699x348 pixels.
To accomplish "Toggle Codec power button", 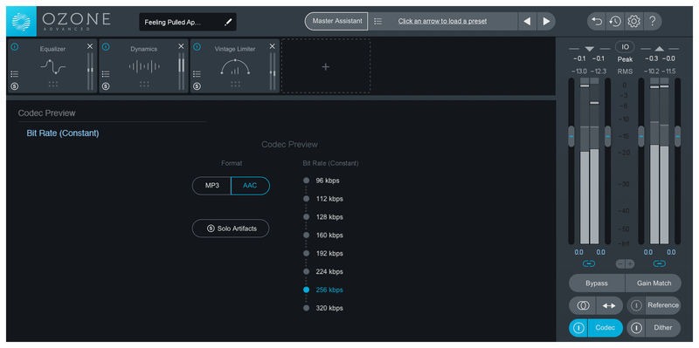I will click(x=578, y=328).
